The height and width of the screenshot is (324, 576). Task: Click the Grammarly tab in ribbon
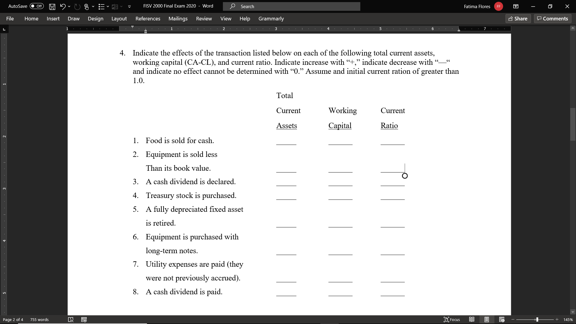[x=271, y=19]
